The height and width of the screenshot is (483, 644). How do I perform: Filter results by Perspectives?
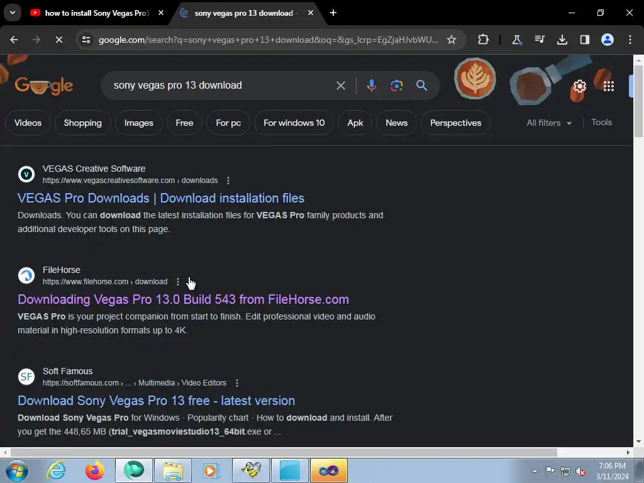pyautogui.click(x=455, y=123)
